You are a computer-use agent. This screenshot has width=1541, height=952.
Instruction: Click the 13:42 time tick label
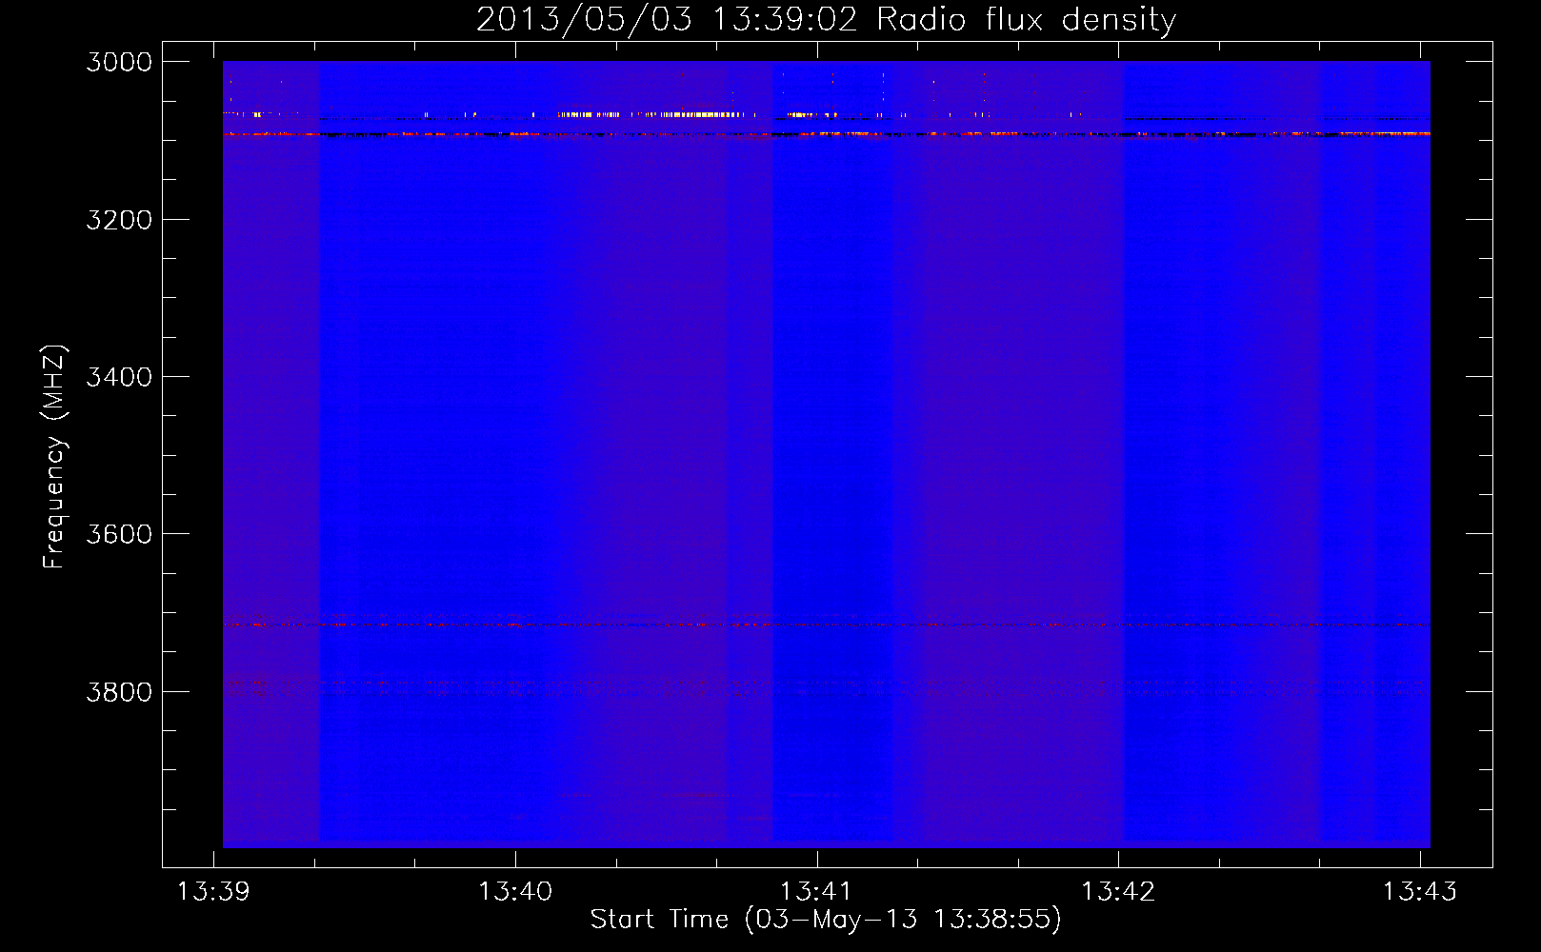point(1118,891)
